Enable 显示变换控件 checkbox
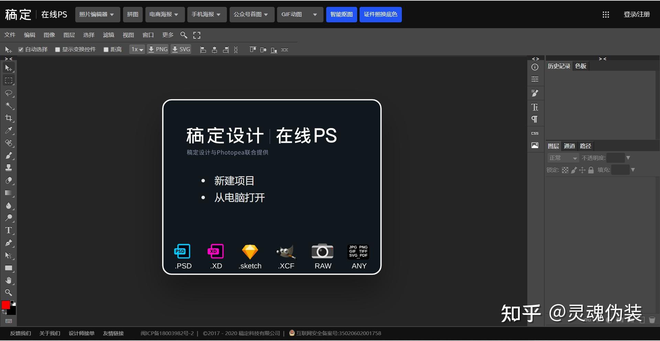660x341 pixels. click(x=58, y=49)
